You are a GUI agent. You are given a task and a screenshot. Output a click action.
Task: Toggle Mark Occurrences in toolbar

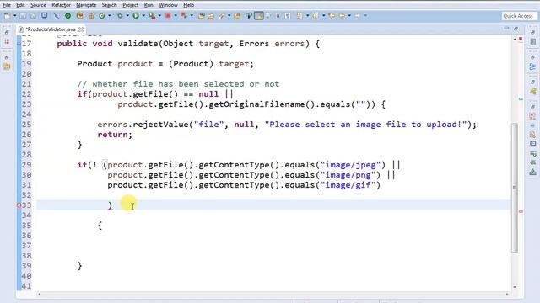(259, 16)
